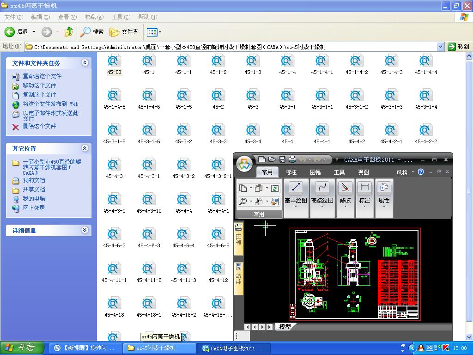Collapse the 文件和文件夹任务 section

point(85,63)
